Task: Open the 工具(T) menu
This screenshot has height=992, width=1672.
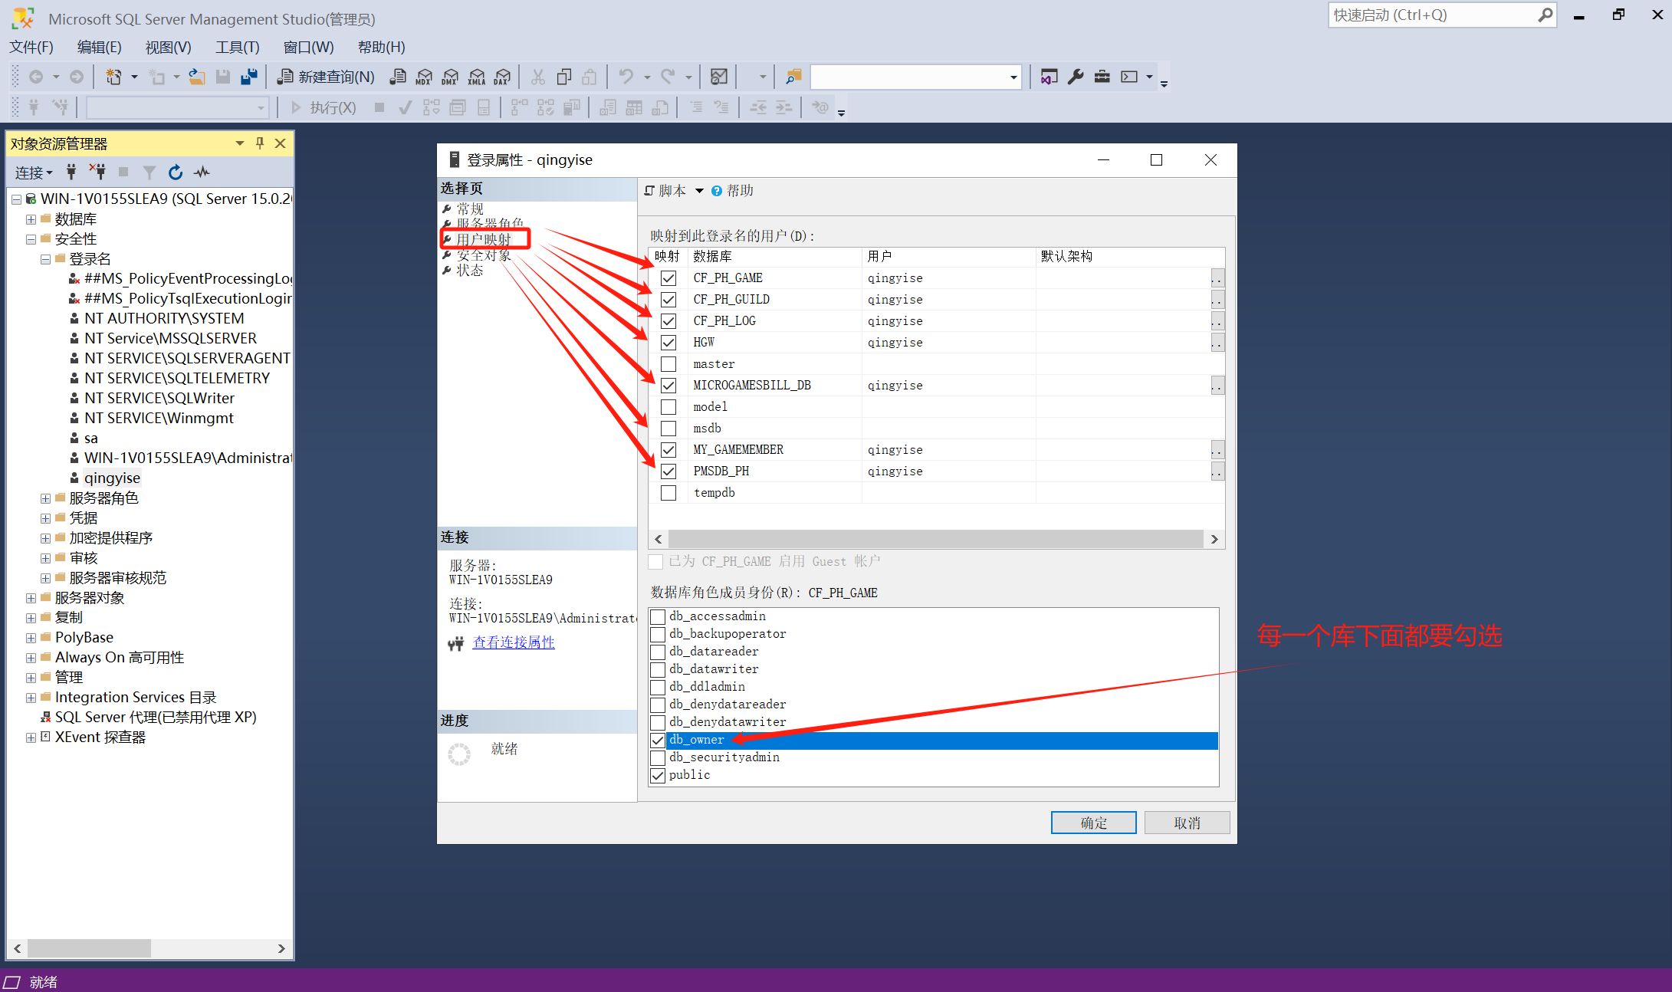Action: click(237, 48)
